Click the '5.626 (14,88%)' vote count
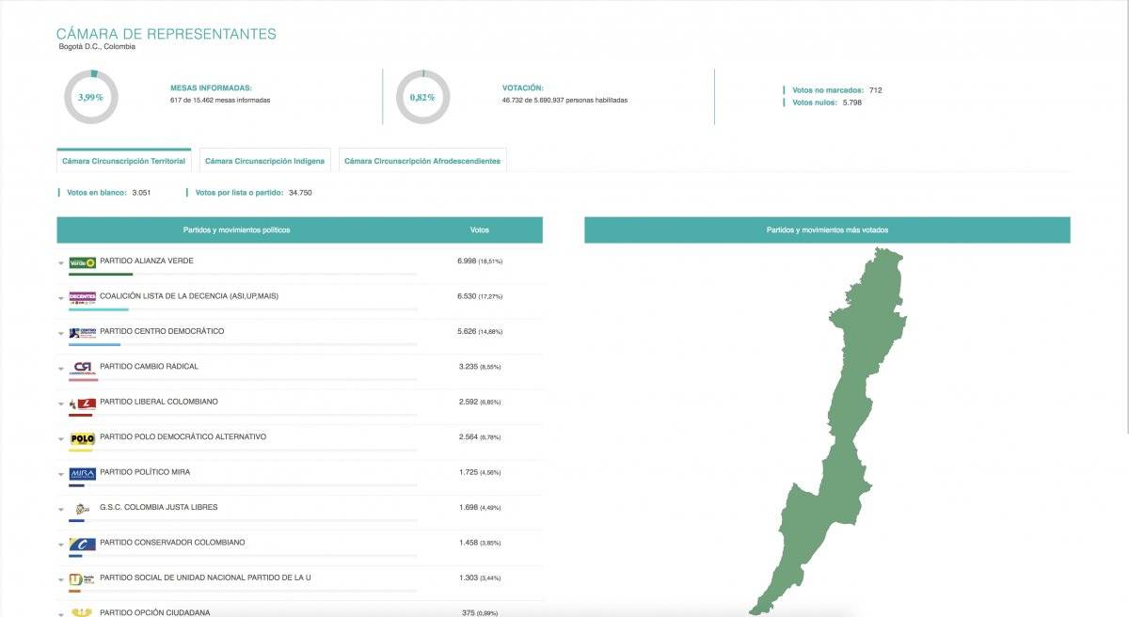This screenshot has height=617, width=1129. (480, 331)
